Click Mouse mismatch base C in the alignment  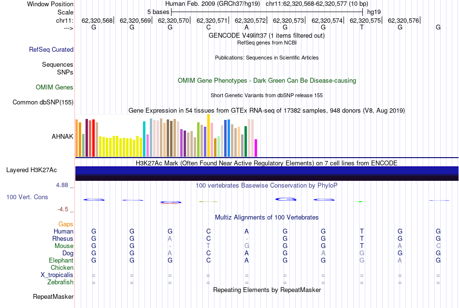pyautogui.click(x=438, y=246)
